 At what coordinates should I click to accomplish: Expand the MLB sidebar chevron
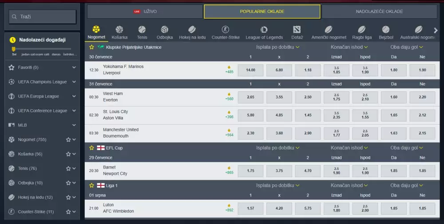click(x=74, y=125)
